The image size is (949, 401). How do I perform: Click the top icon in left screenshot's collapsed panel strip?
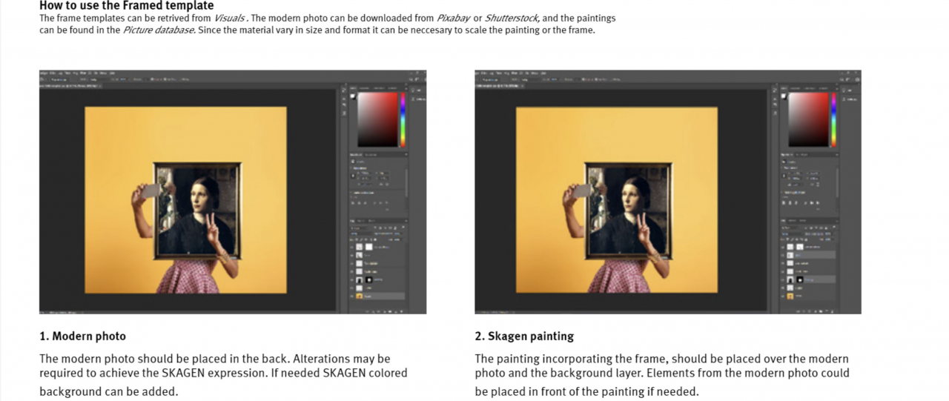(x=344, y=88)
